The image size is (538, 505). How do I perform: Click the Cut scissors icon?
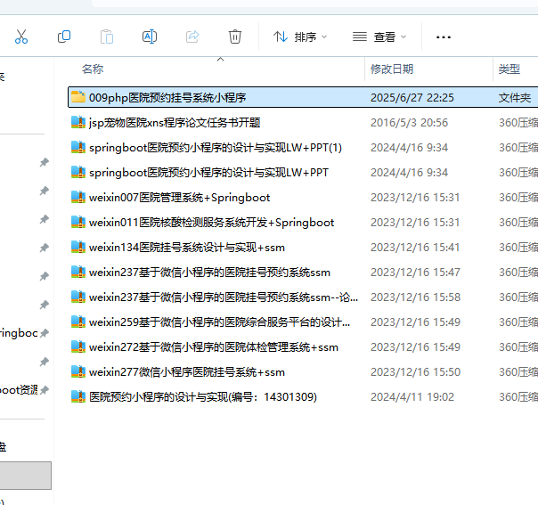point(21,37)
